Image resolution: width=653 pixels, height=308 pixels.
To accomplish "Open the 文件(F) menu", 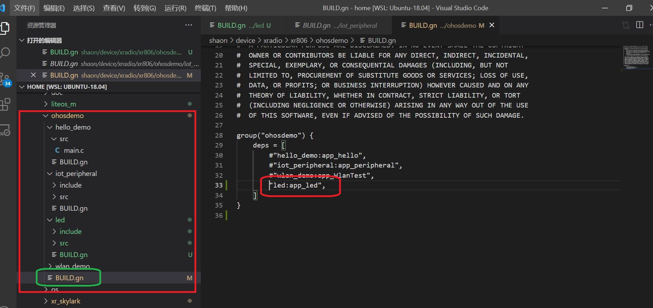I will [x=24, y=8].
